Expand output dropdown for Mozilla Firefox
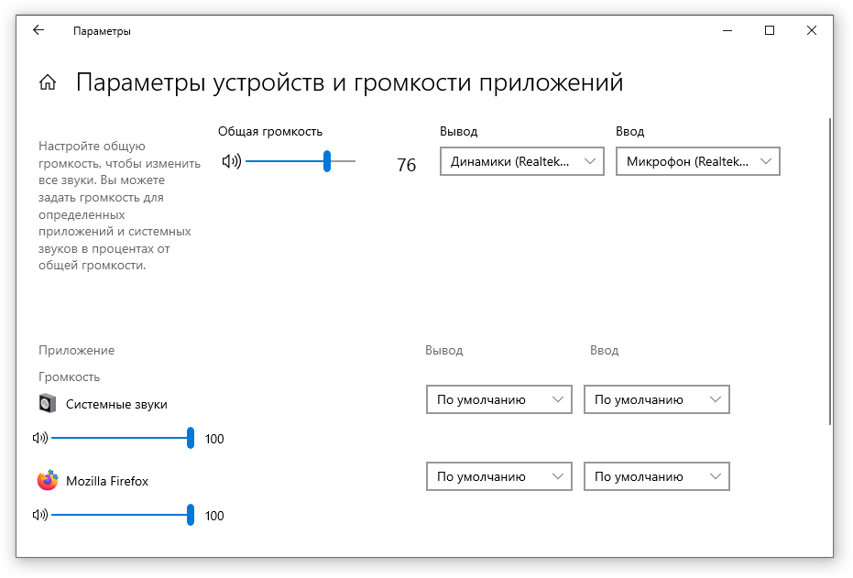The width and height of the screenshot is (853, 578). (499, 476)
